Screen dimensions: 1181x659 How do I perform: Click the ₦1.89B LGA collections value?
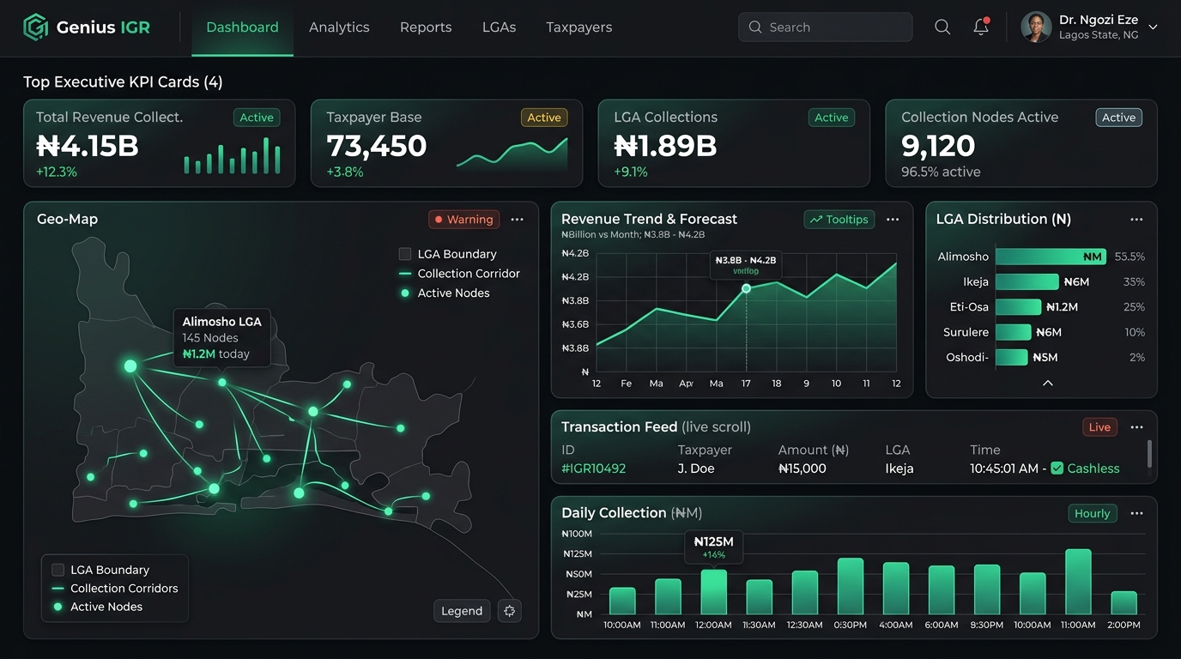(665, 146)
